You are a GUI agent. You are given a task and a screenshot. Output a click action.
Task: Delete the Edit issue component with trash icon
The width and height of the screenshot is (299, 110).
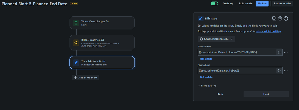coord(280,18)
